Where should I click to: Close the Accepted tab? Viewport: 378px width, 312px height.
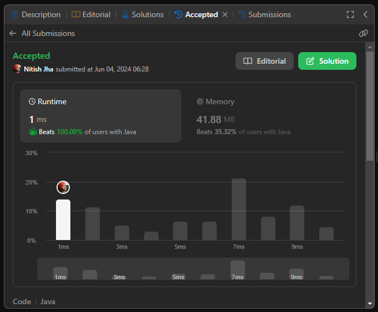coord(225,14)
